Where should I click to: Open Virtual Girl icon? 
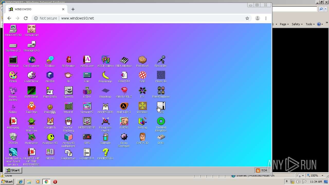coord(31,31)
